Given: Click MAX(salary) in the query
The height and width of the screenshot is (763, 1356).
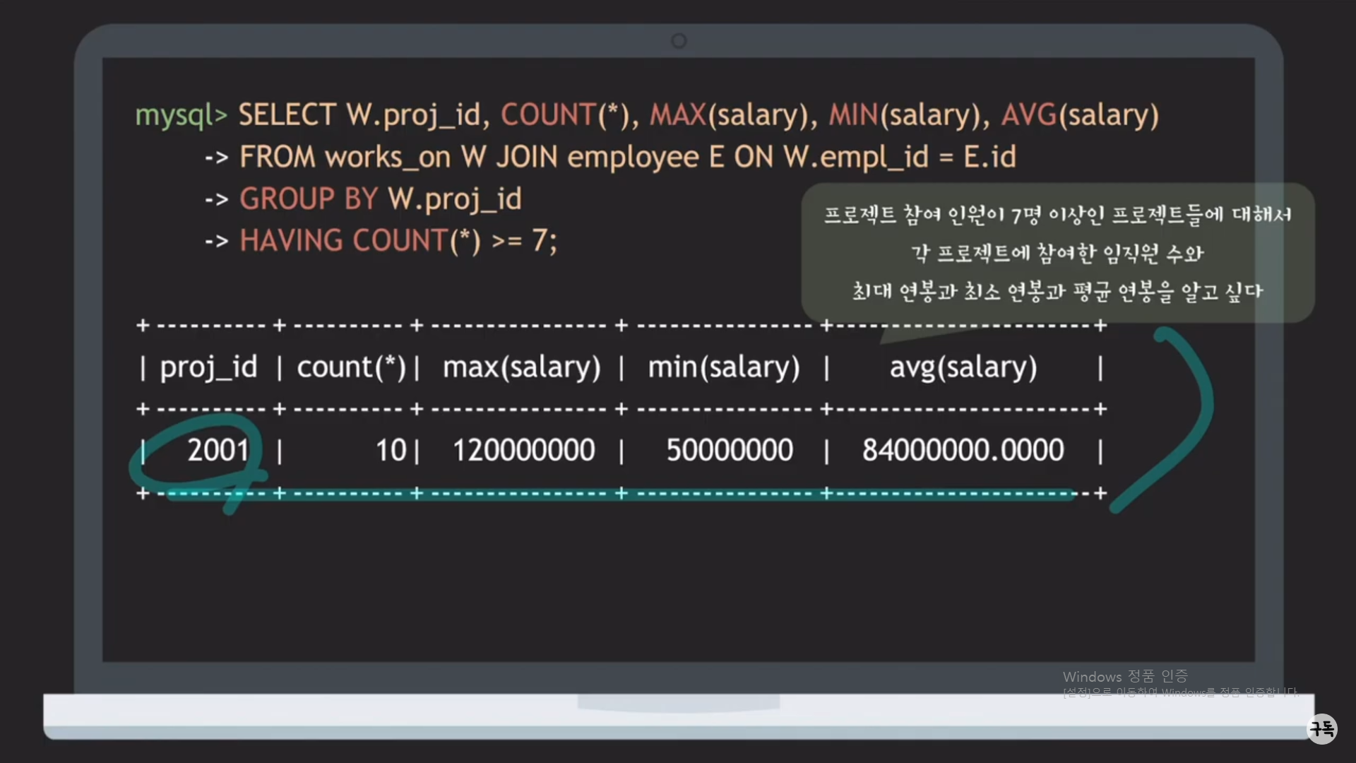Looking at the screenshot, I should (728, 115).
